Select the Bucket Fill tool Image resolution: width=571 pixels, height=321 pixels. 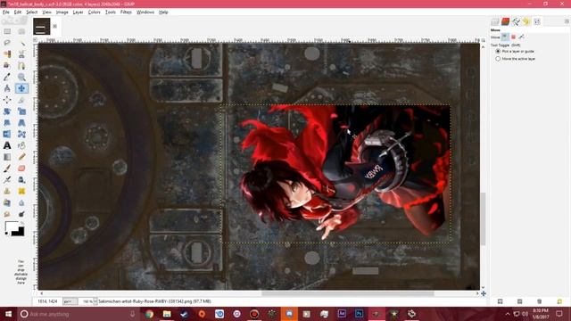pyautogui.click(x=21, y=145)
